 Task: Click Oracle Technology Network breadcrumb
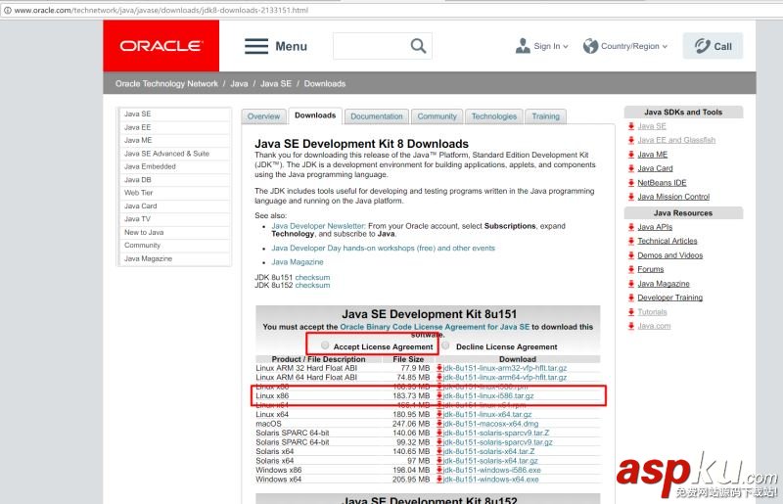pyautogui.click(x=166, y=84)
